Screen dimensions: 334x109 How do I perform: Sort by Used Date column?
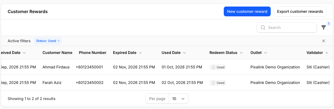click(x=174, y=53)
